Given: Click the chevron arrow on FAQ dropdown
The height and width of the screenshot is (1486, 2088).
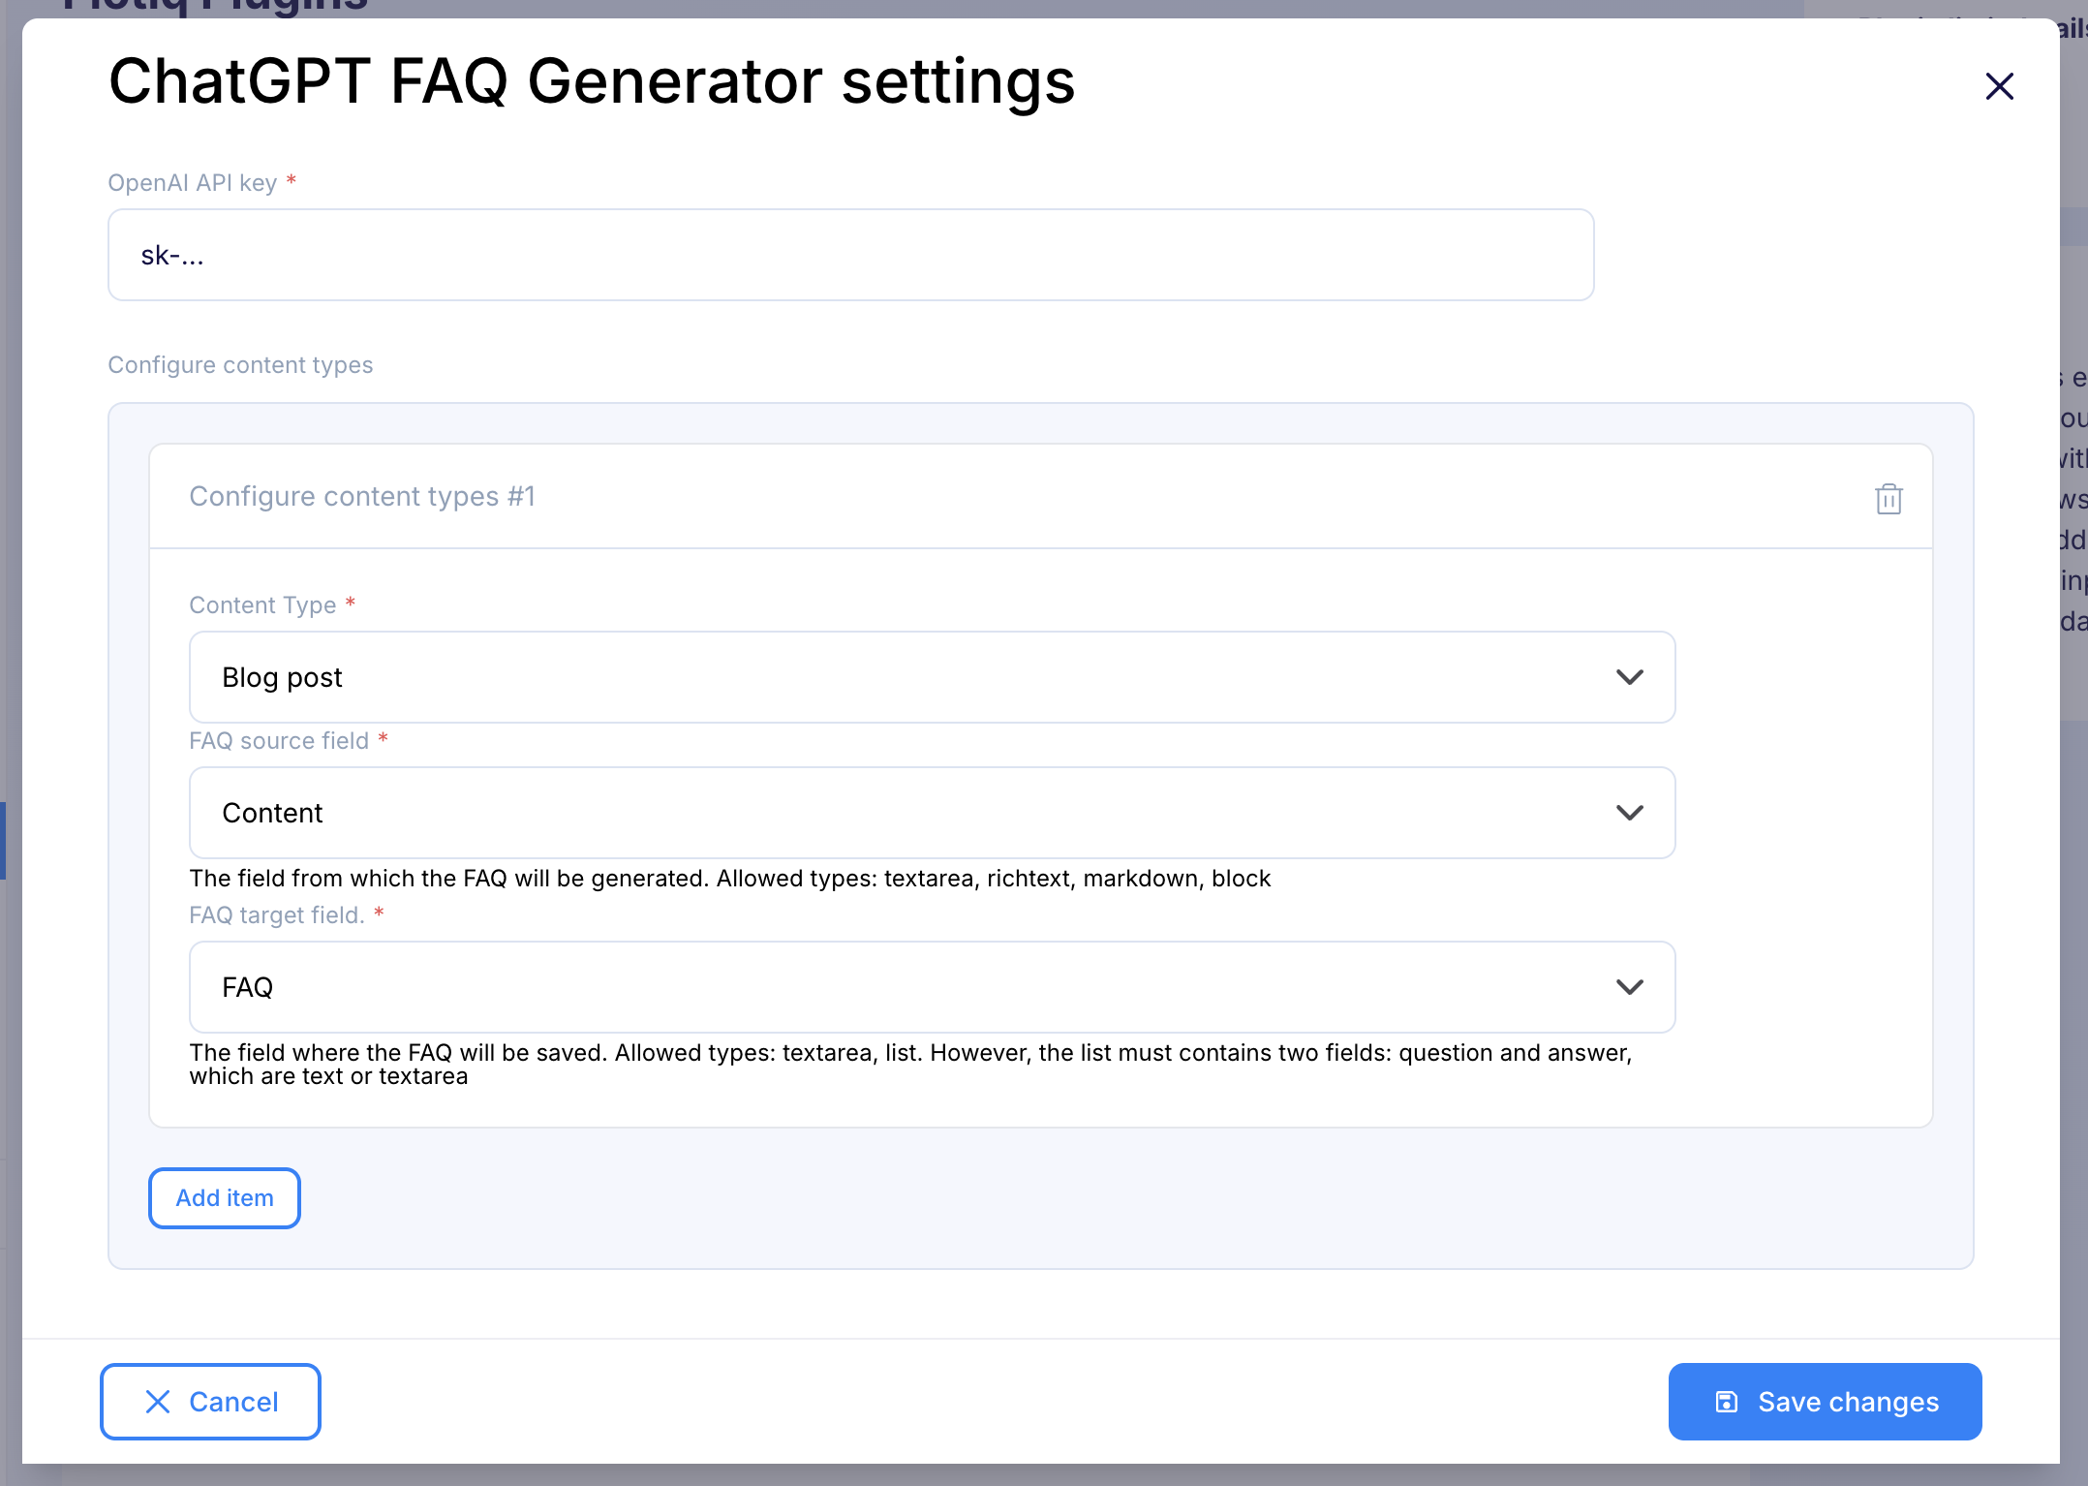Looking at the screenshot, I should coord(1630,987).
